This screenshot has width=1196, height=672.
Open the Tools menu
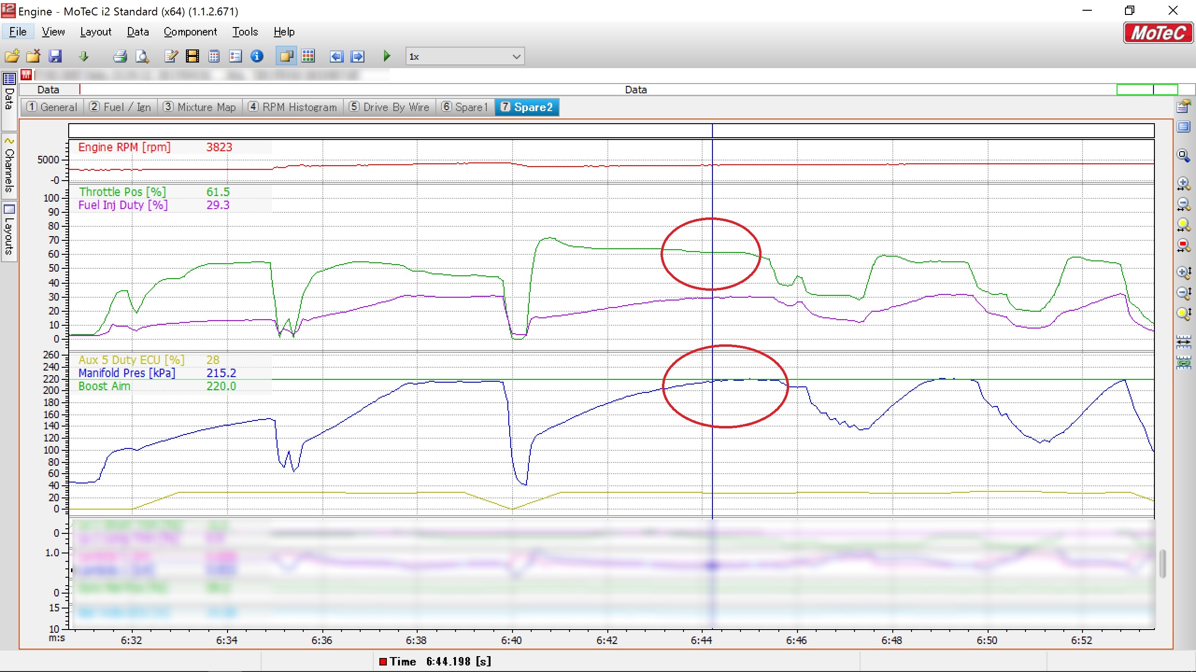pos(245,32)
